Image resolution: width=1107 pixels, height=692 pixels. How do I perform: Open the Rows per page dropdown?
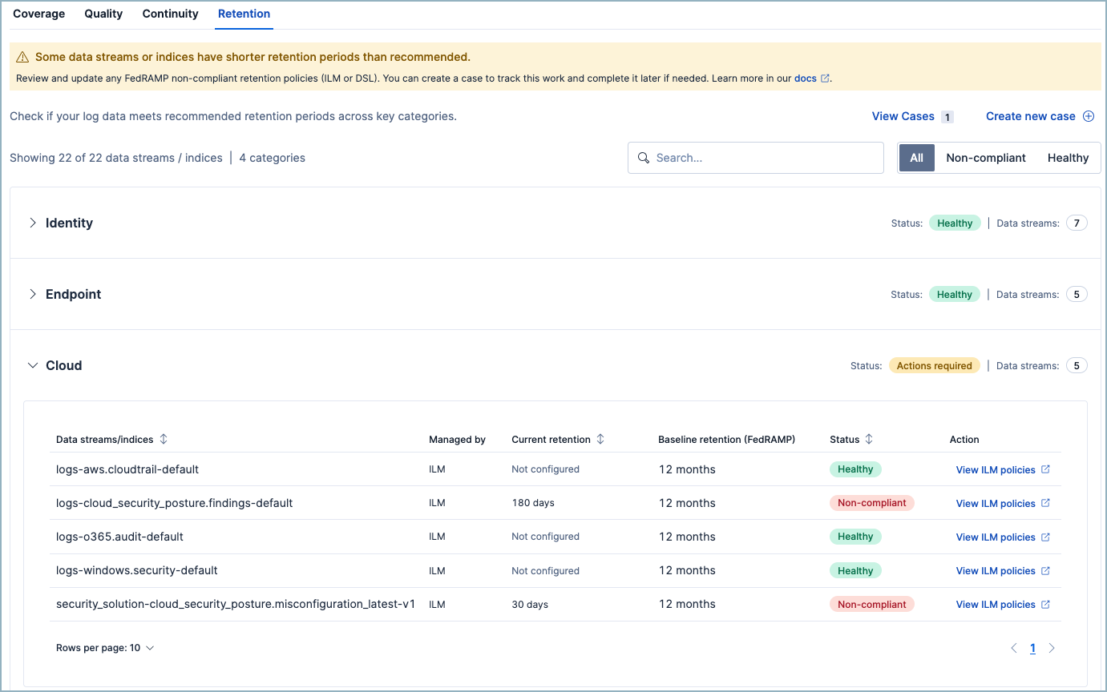[x=105, y=647]
